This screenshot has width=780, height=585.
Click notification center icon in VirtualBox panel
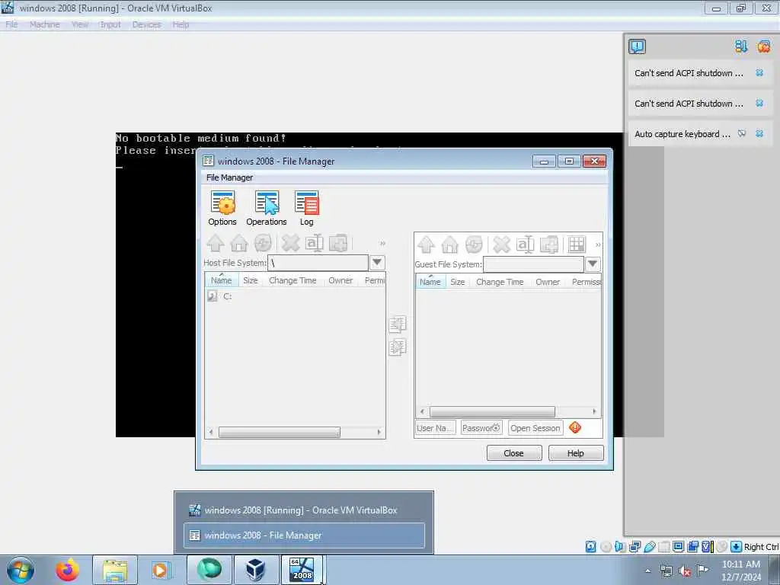tap(638, 46)
